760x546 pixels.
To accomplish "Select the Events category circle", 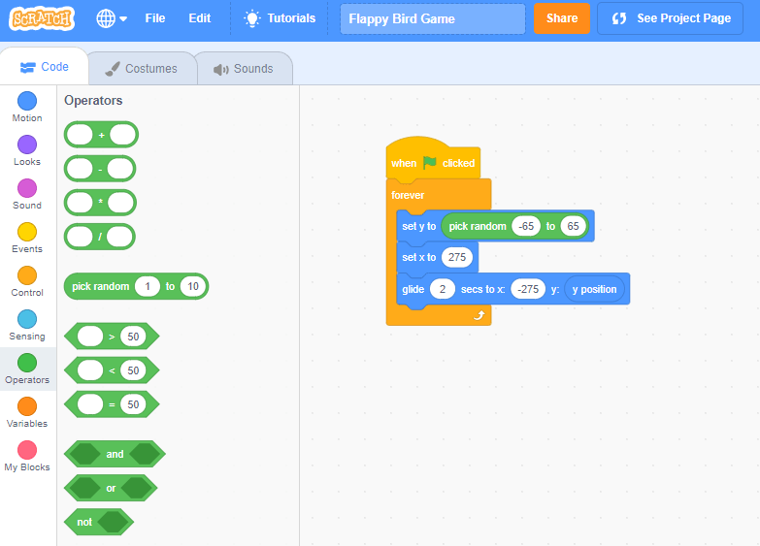I will [x=27, y=232].
